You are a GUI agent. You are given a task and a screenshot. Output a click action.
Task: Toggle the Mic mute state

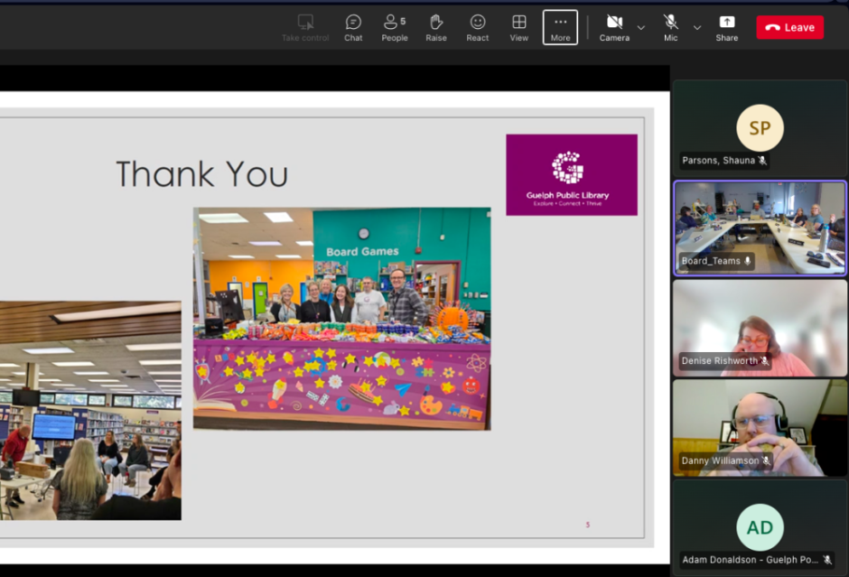670,27
